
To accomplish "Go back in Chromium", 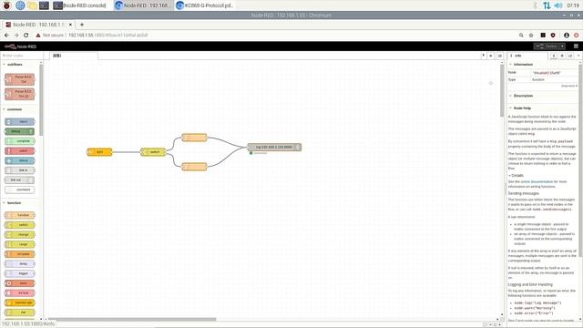I will 6,35.
